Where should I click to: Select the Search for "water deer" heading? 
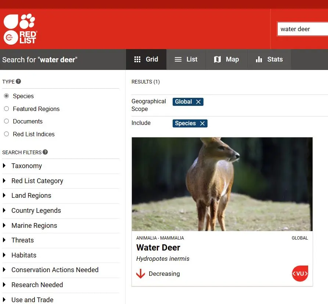(40, 60)
